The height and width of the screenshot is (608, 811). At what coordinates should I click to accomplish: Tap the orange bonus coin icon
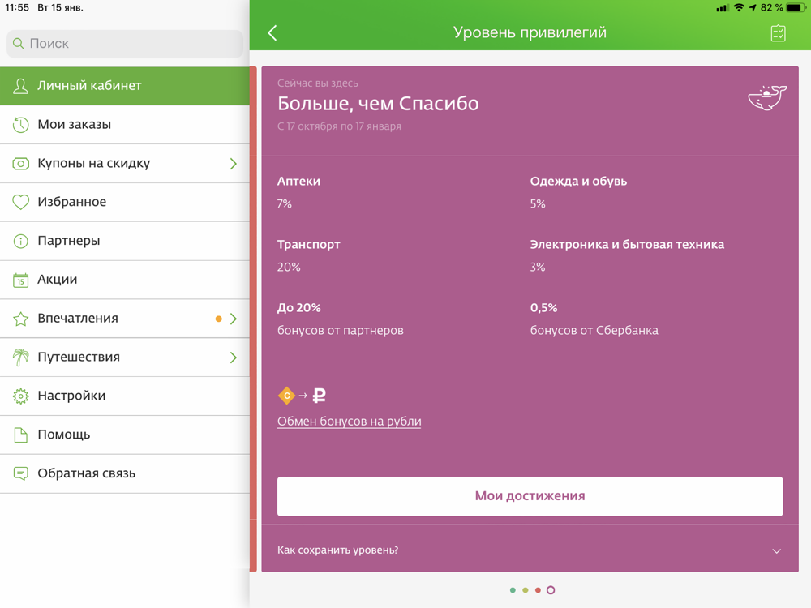coord(286,396)
